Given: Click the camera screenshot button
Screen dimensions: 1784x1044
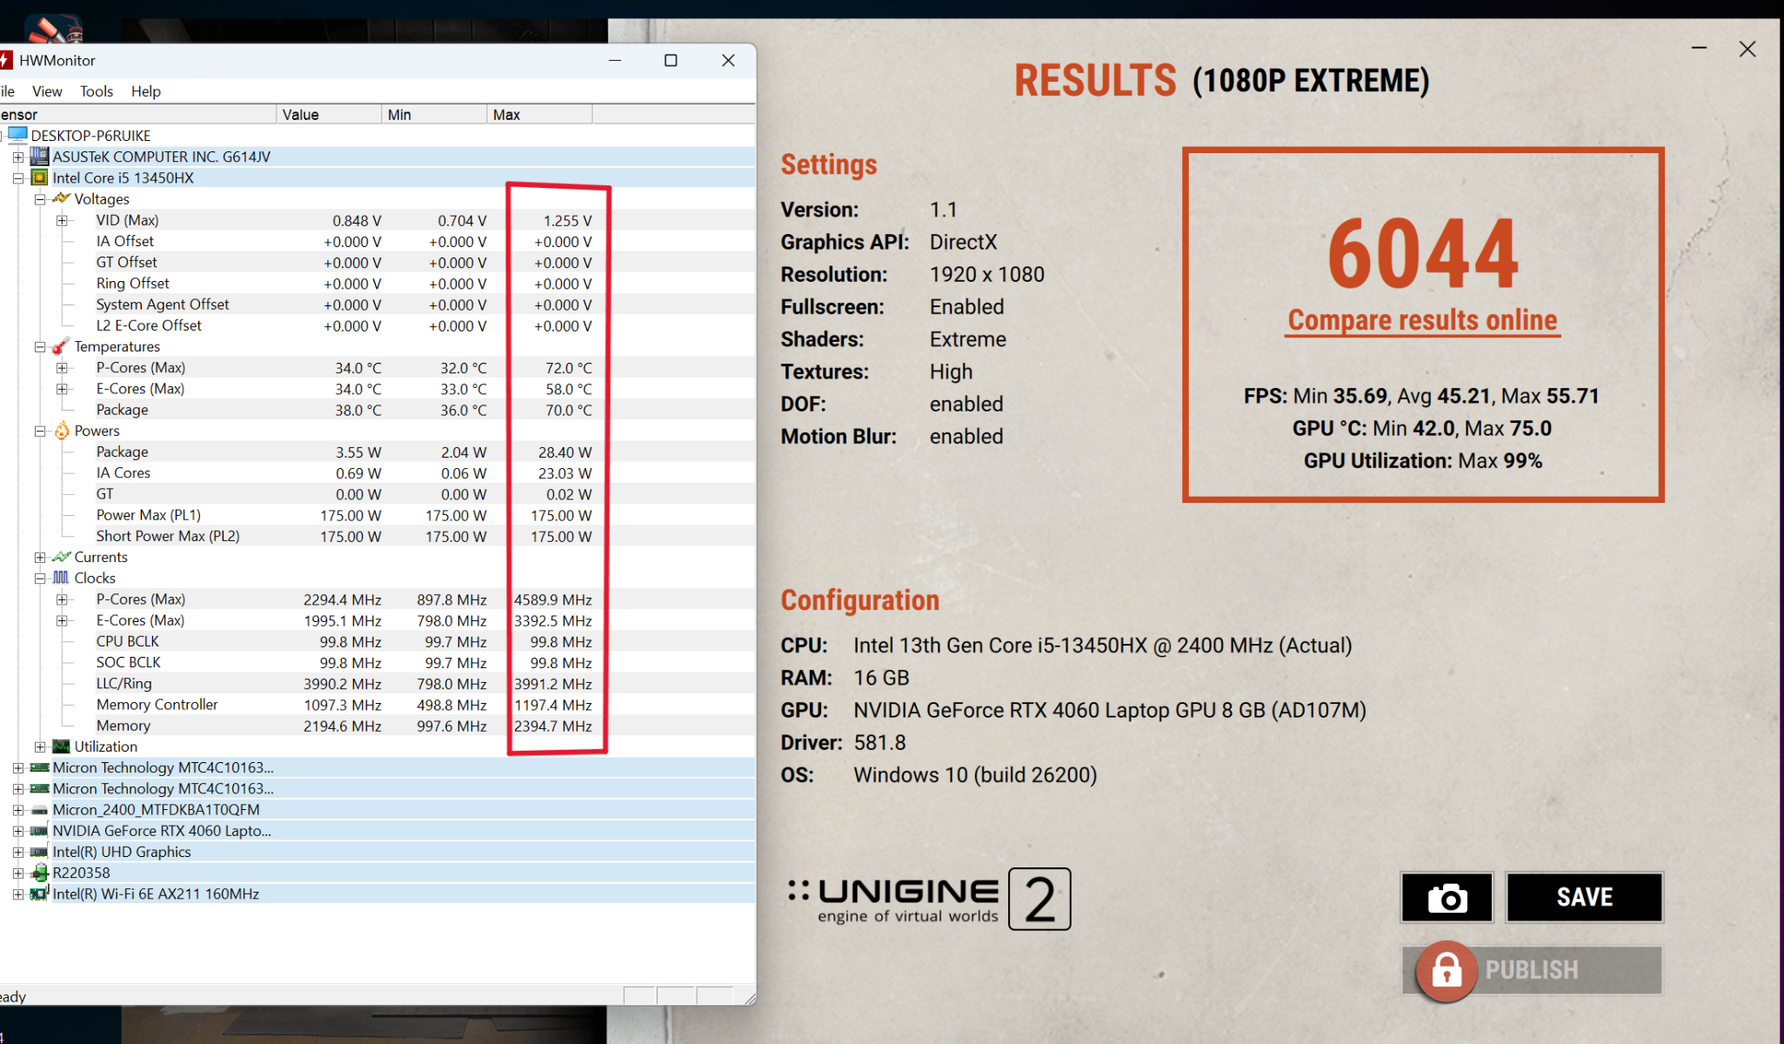Looking at the screenshot, I should point(1447,897).
